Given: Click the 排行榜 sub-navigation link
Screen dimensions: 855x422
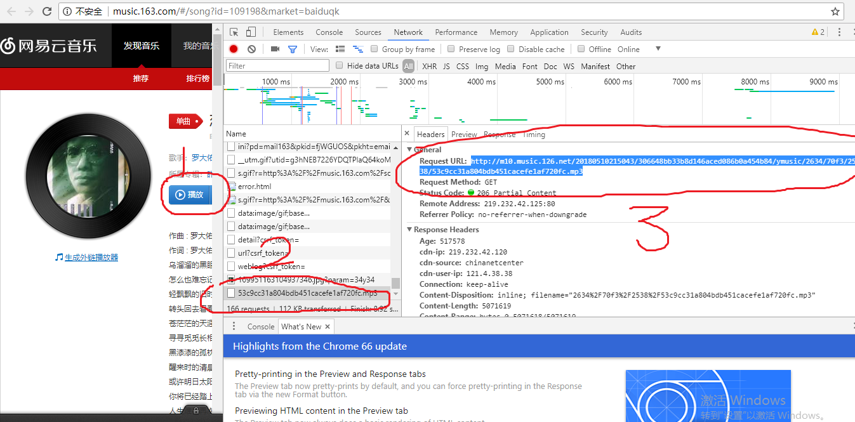Looking at the screenshot, I should point(197,79).
